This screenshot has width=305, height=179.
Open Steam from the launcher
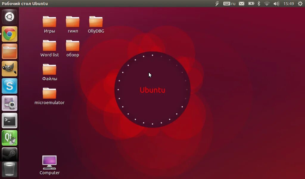tap(10, 154)
